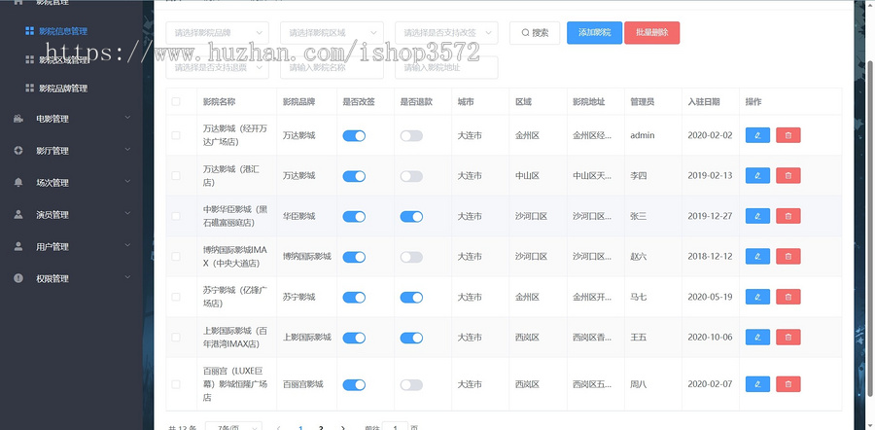Screen dimensions: 875x430
Task: Open 影院品牌管理 in the sidebar
Action: pos(63,89)
